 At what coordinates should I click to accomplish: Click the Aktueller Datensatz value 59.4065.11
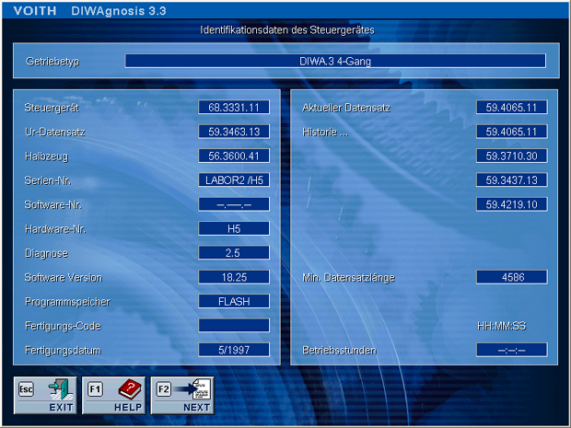512,108
